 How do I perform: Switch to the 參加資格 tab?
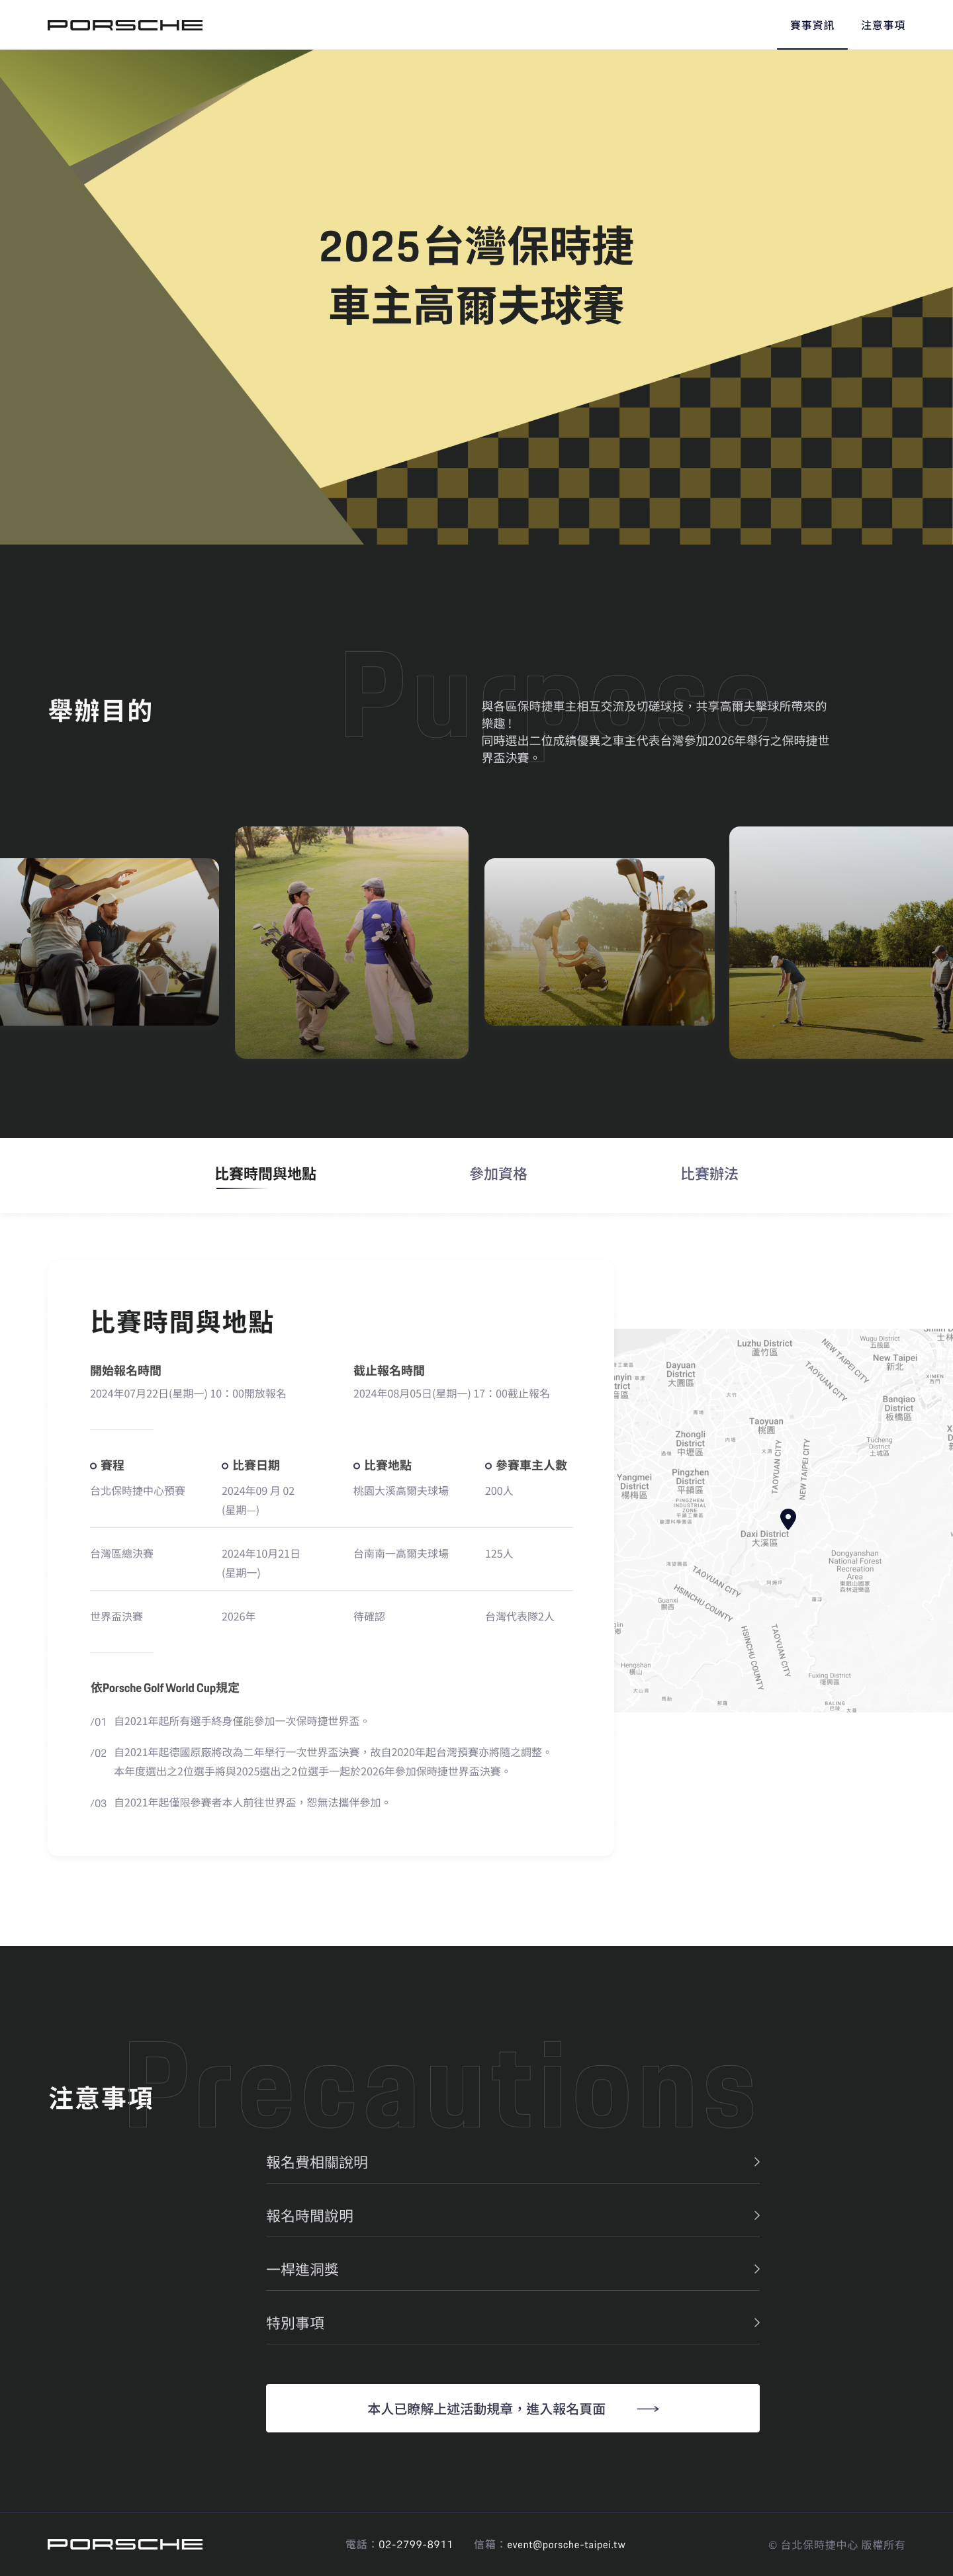pyautogui.click(x=498, y=1174)
